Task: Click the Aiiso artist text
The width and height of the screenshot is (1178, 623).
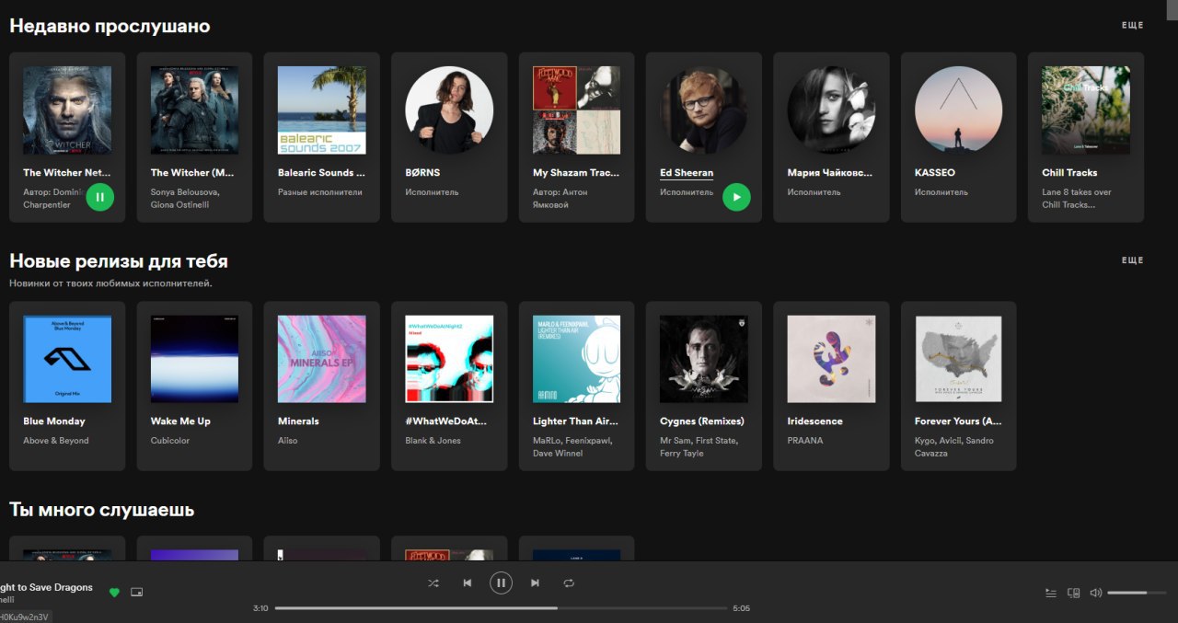Action: [288, 441]
